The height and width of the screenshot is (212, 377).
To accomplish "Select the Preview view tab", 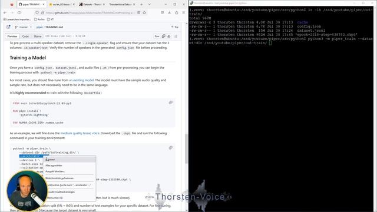I will 12,37.
